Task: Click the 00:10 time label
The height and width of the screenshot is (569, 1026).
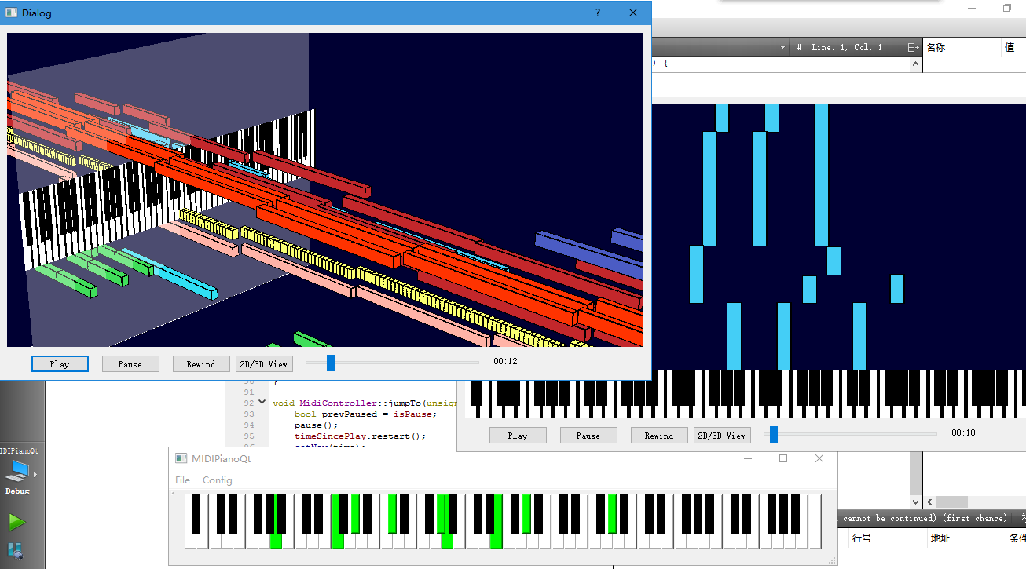Action: coord(963,433)
